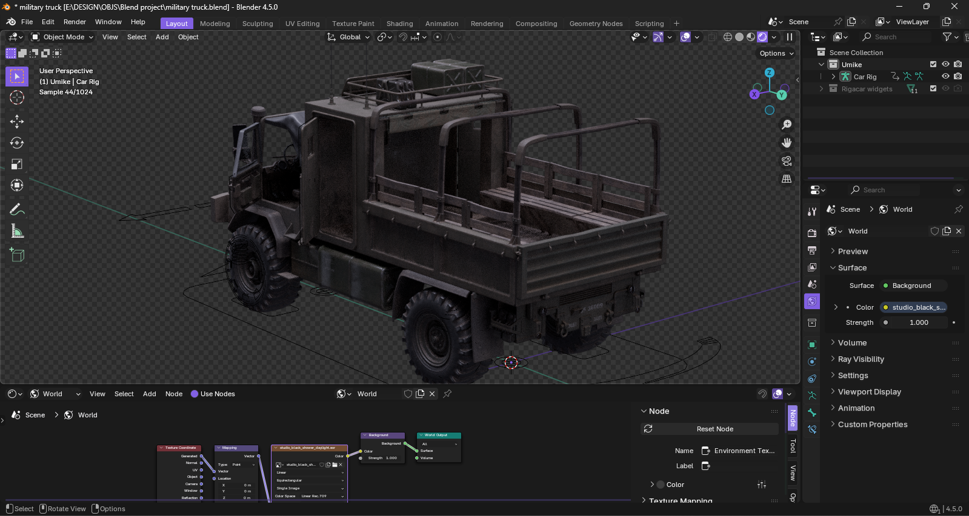969x516 pixels.
Task: Open the Object properties tab
Action: coord(812,345)
